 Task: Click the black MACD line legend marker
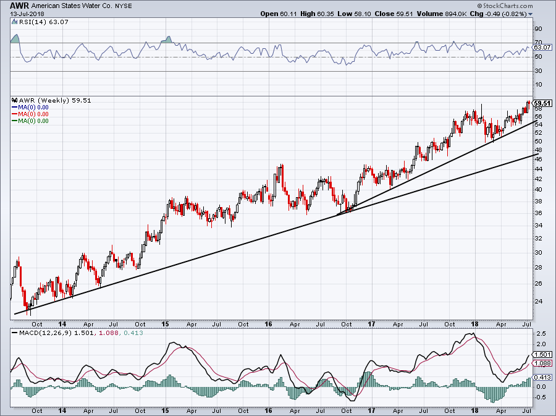15,333
